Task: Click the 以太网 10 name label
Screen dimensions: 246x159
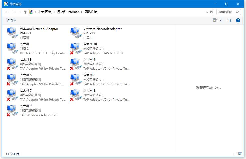Action: pos(90,44)
